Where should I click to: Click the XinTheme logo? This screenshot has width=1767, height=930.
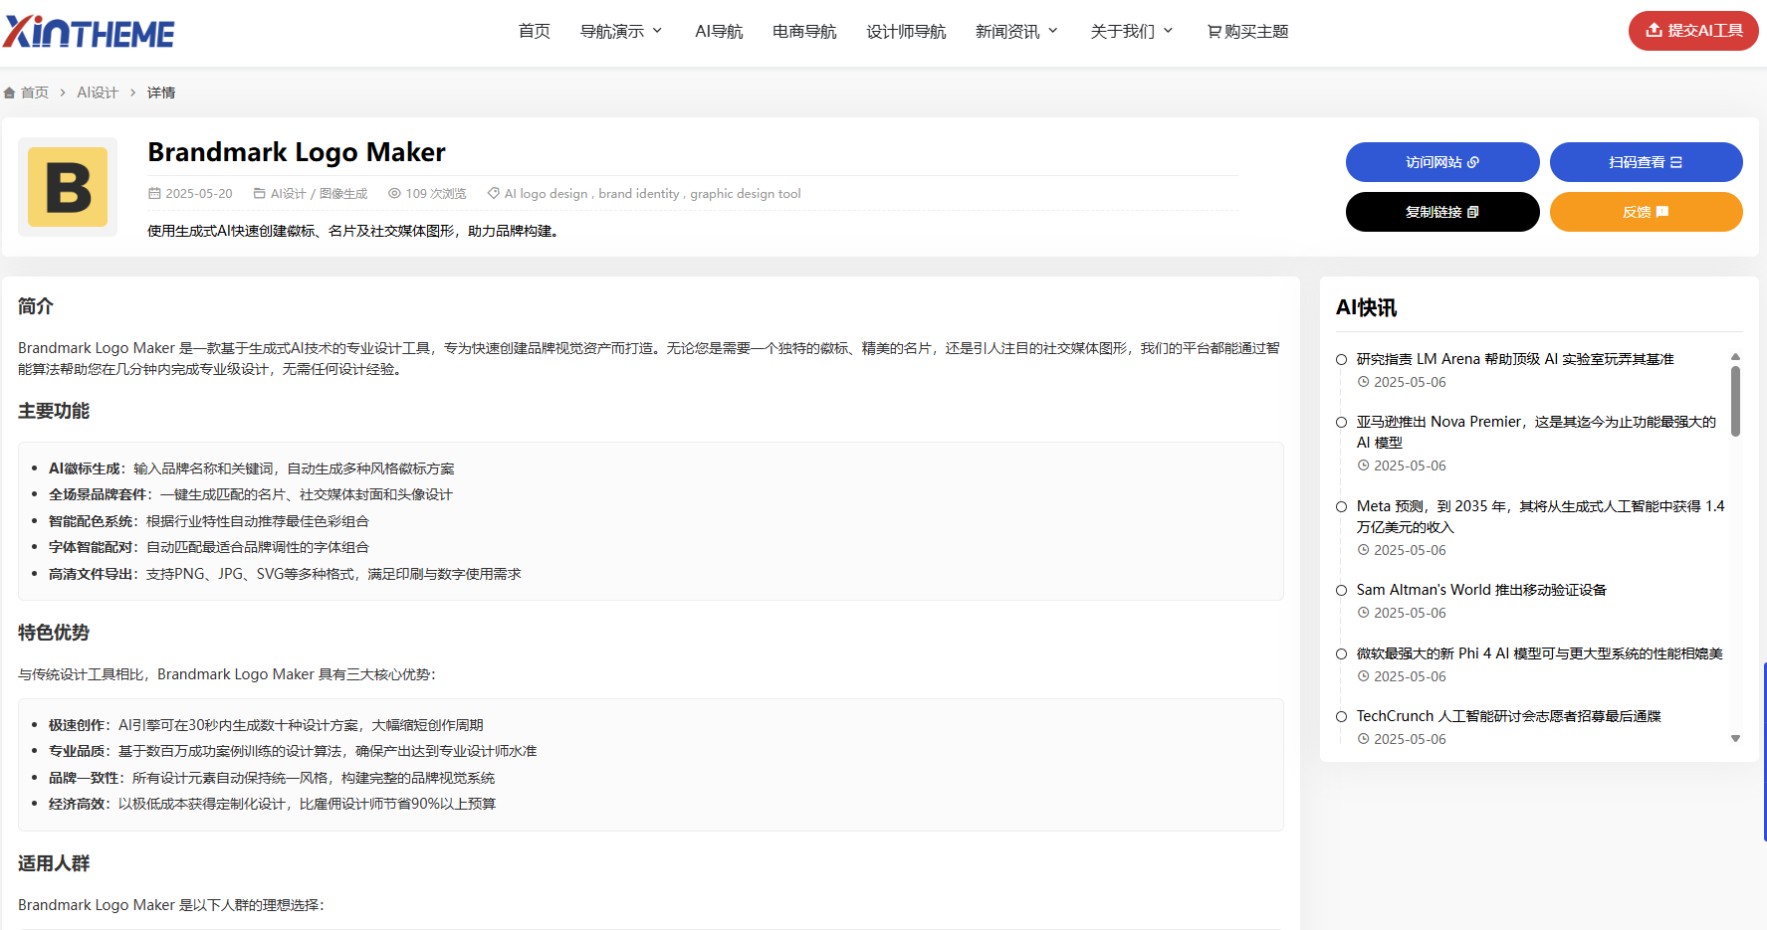pos(89,32)
